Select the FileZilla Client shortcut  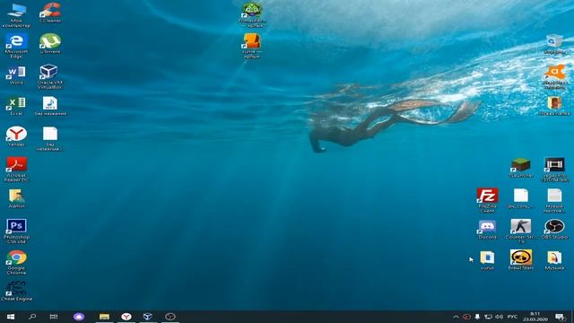coord(487,200)
